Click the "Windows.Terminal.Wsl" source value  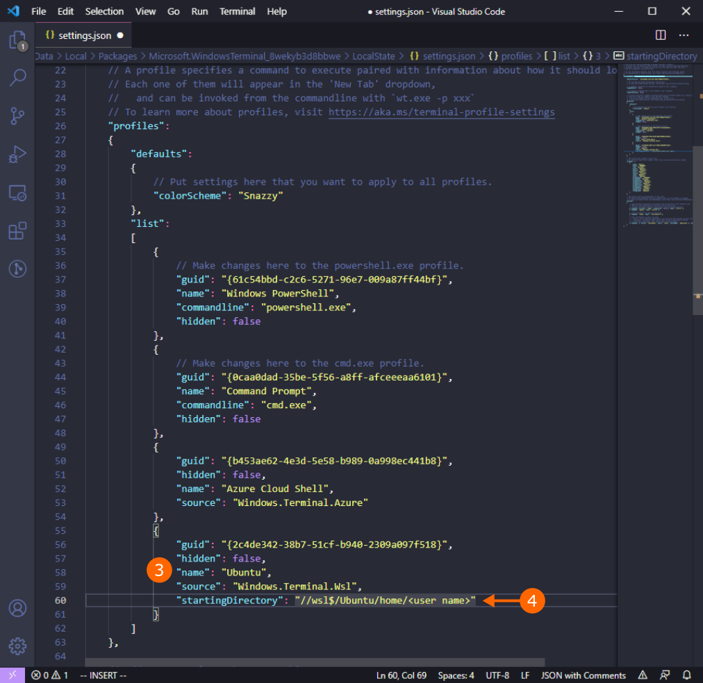pos(295,587)
